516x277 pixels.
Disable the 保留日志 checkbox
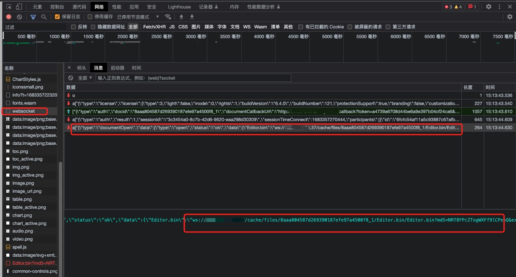tap(57, 17)
